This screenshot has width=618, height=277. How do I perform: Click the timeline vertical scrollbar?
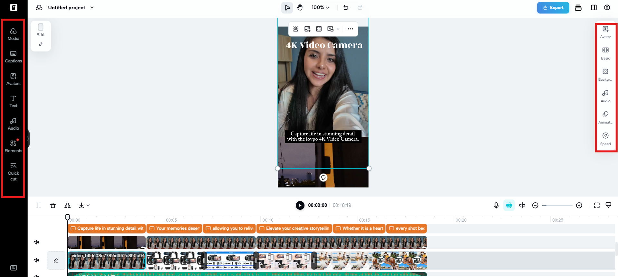616,249
